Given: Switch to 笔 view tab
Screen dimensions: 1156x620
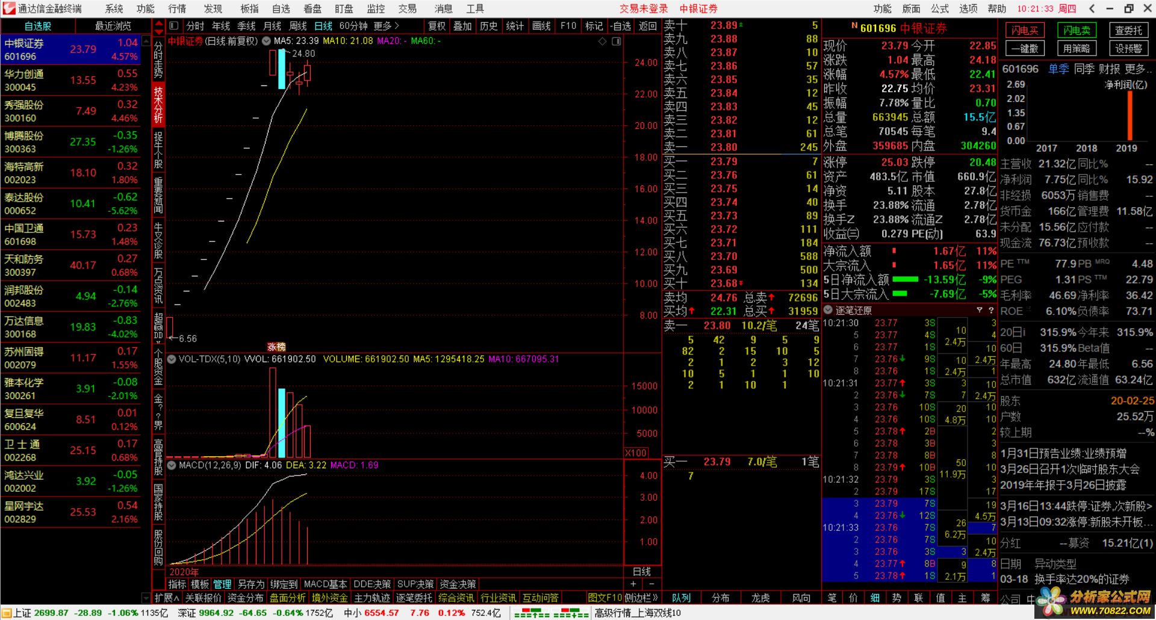Looking at the screenshot, I should pos(832,598).
